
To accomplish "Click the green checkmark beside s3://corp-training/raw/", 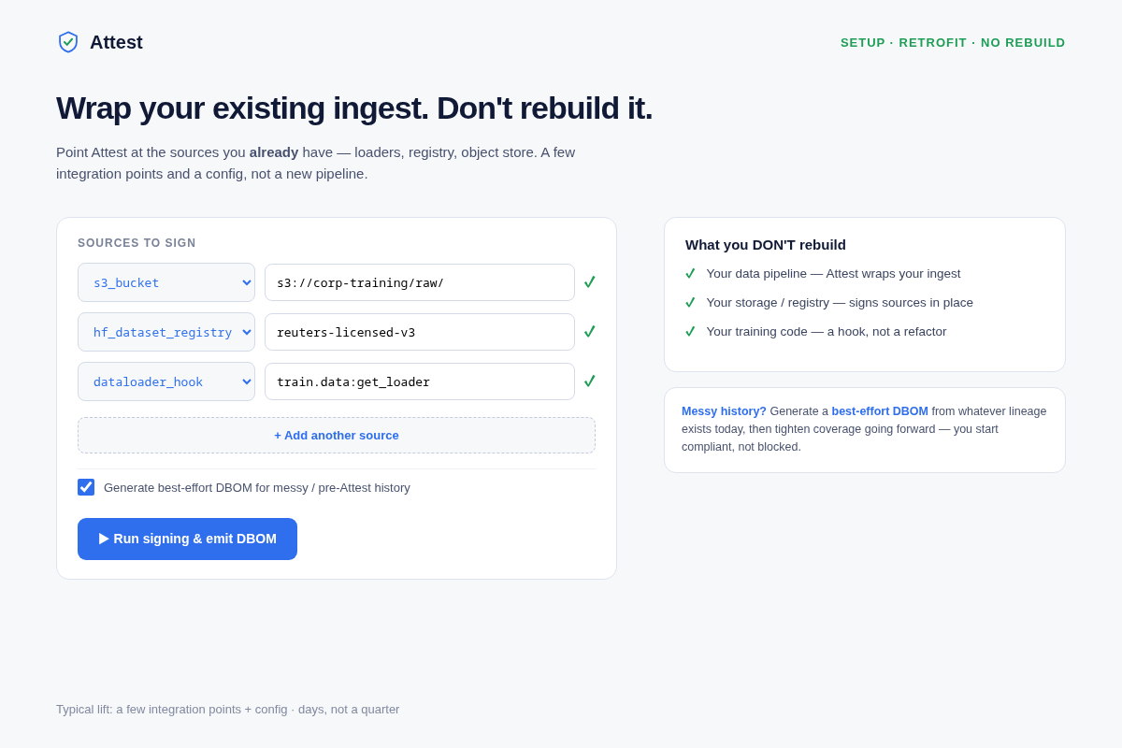I will point(589,282).
